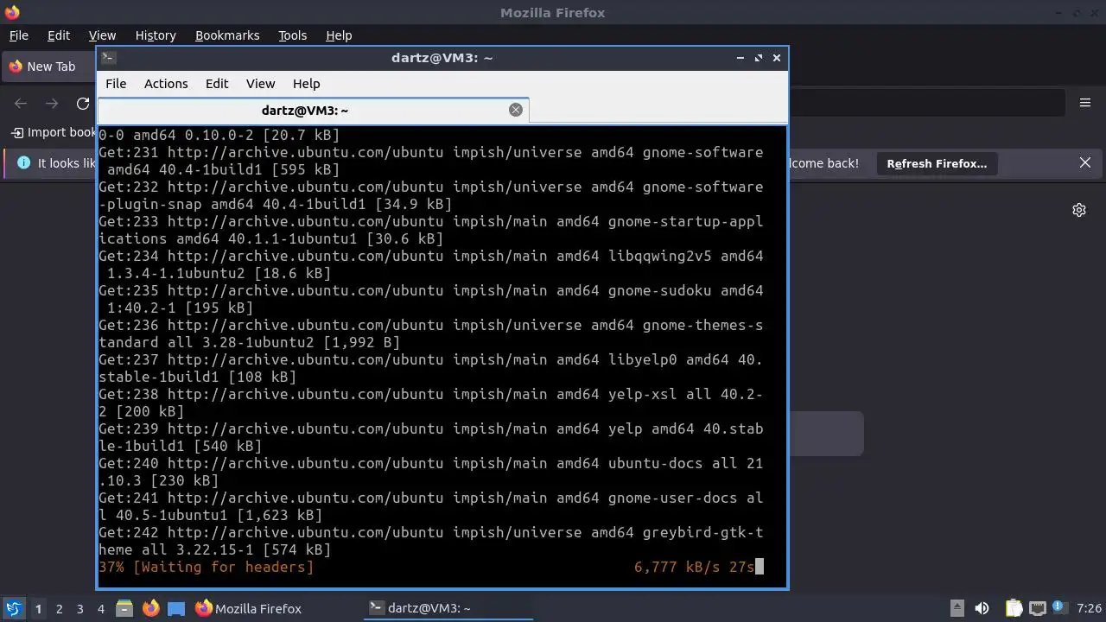
Task: Click the Get:242 line in terminal
Action: [x=431, y=541]
